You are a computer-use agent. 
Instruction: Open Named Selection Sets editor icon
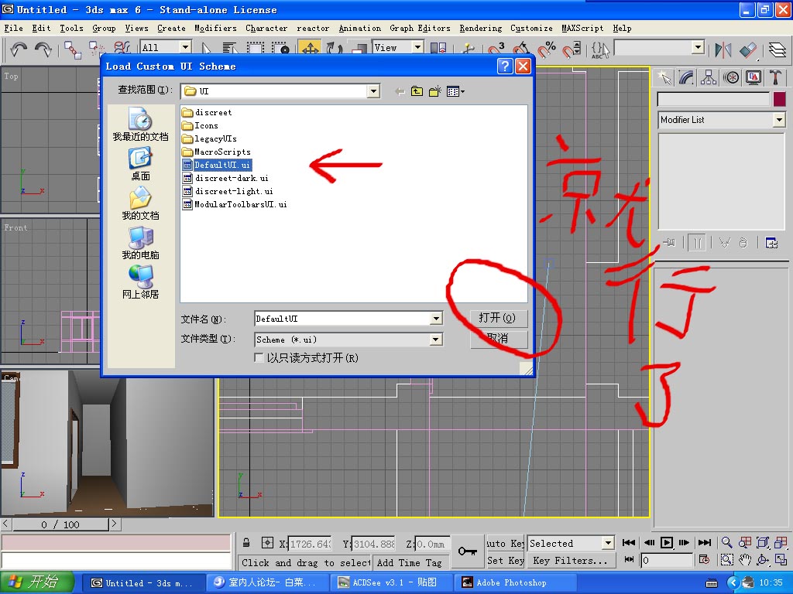600,49
